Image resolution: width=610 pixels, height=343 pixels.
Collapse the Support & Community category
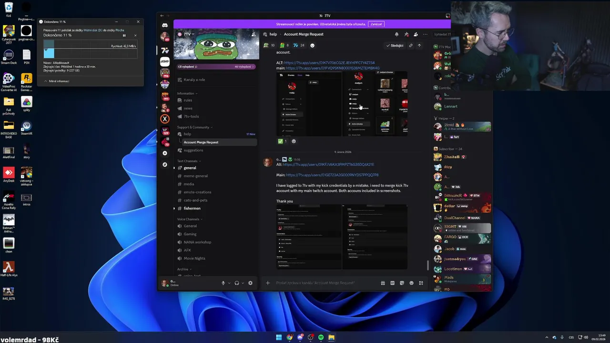194,127
